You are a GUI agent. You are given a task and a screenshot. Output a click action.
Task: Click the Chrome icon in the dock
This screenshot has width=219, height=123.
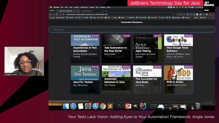[103, 106]
